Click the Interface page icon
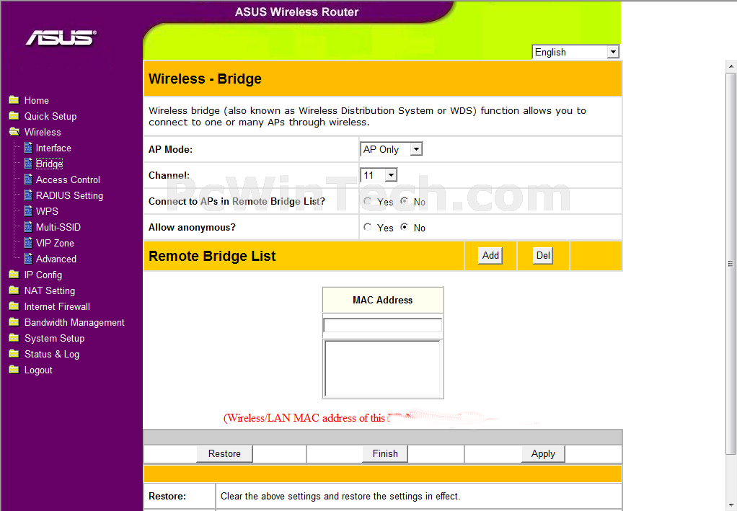This screenshot has width=737, height=511. click(x=28, y=148)
